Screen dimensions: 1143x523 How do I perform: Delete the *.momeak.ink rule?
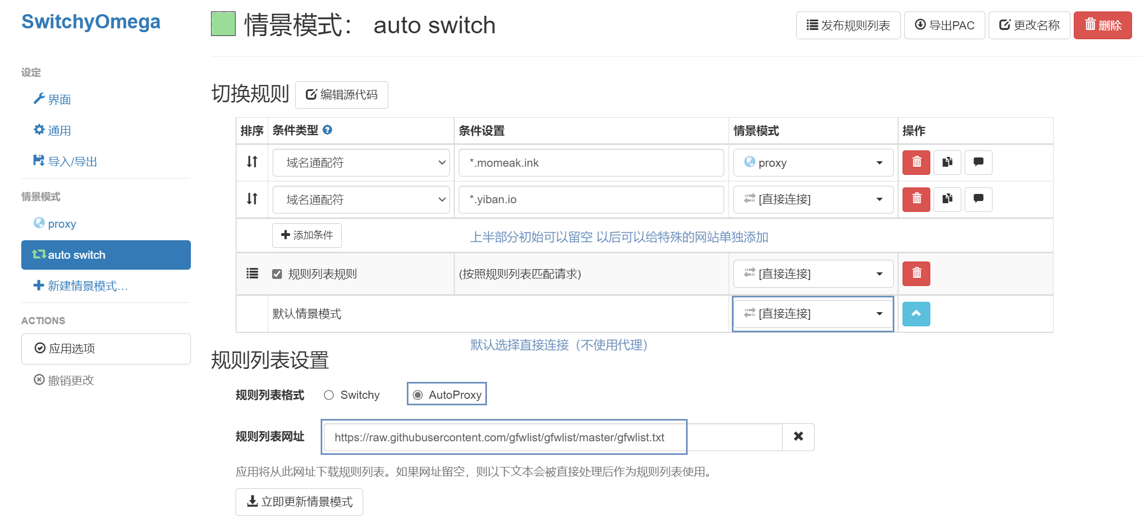916,162
